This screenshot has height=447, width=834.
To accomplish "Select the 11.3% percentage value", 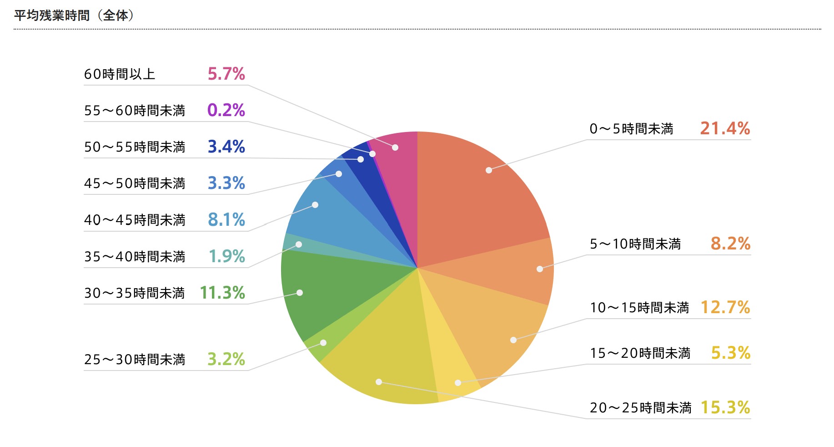I will tap(222, 293).
